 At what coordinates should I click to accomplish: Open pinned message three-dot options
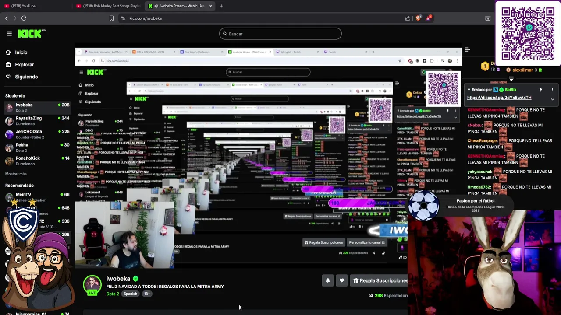[x=552, y=90]
